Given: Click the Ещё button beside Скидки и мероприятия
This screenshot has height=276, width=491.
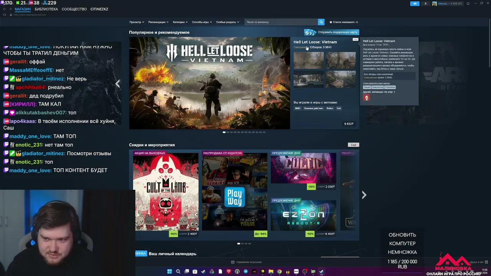Looking at the screenshot, I should tap(353, 145).
